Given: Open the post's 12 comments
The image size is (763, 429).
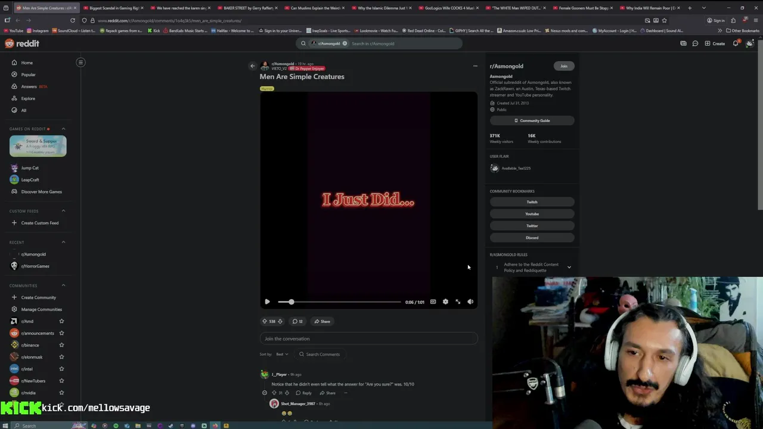Looking at the screenshot, I should [297, 321].
